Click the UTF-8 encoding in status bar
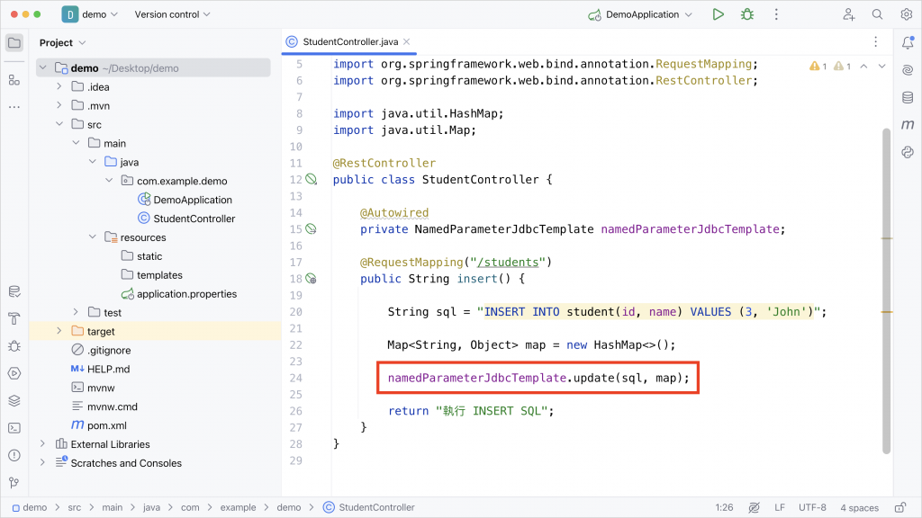The image size is (922, 518). (812, 507)
